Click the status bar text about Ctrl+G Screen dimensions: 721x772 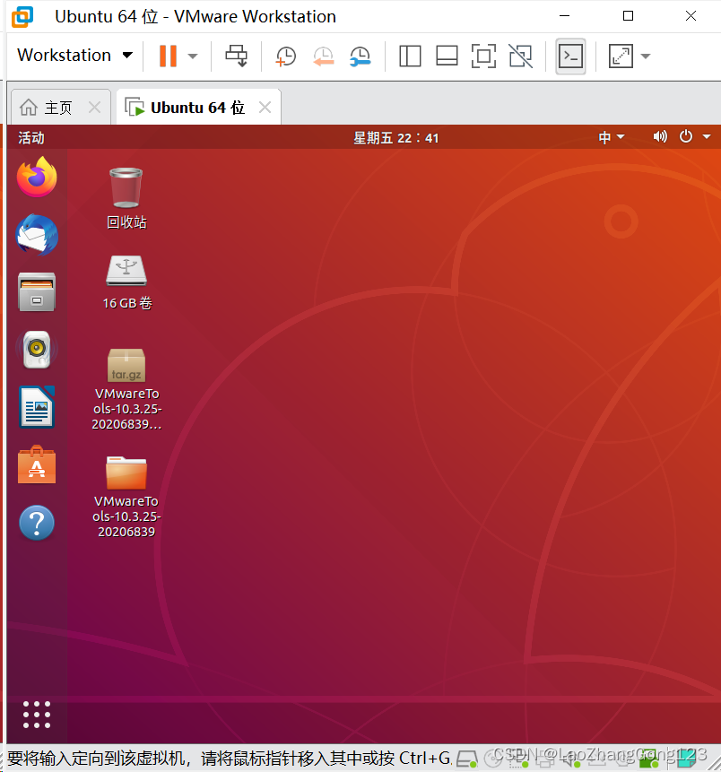[x=230, y=759]
